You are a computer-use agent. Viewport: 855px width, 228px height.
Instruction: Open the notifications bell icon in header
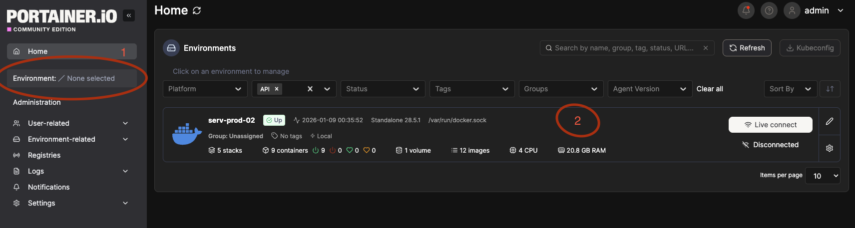(x=746, y=10)
